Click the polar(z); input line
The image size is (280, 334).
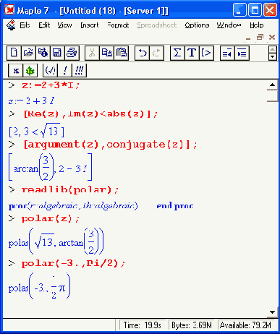tap(51, 218)
